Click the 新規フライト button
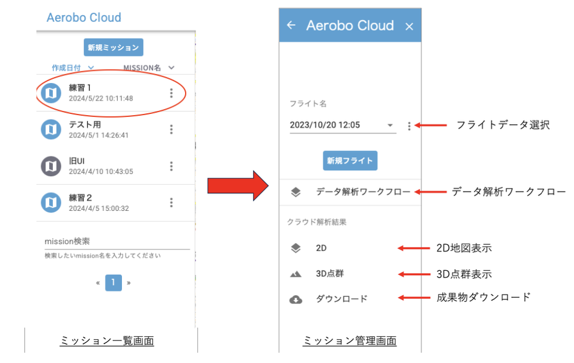Screen dimensions: 574x363 pos(350,161)
